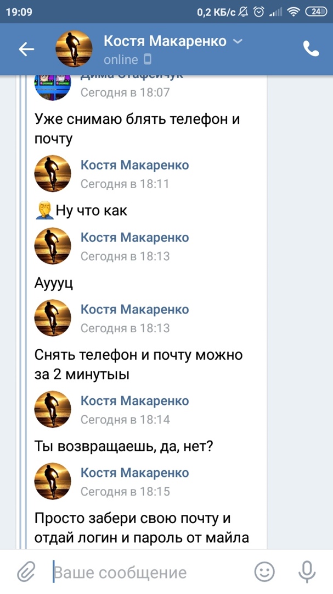Select message Ты возвращаешь, да, нет?
333x594 pixels.
click(123, 446)
